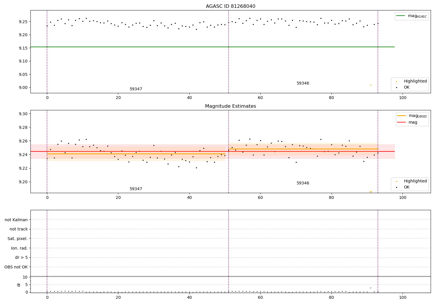Viewport: 435px width, 304px height.
Task: Click the 'not Kalman' row label
Action: 16,220
